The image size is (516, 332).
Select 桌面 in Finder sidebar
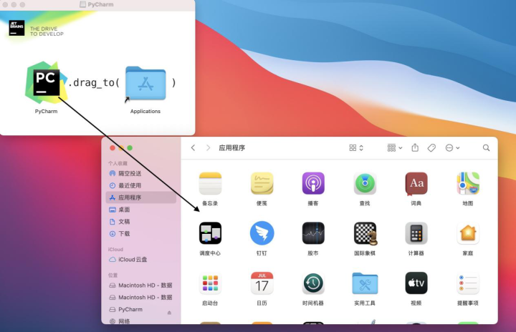click(141, 210)
